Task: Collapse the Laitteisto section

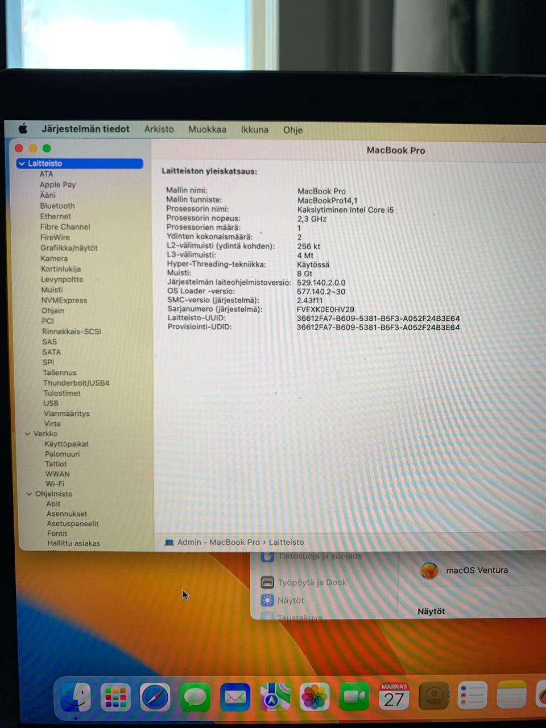Action: click(22, 163)
